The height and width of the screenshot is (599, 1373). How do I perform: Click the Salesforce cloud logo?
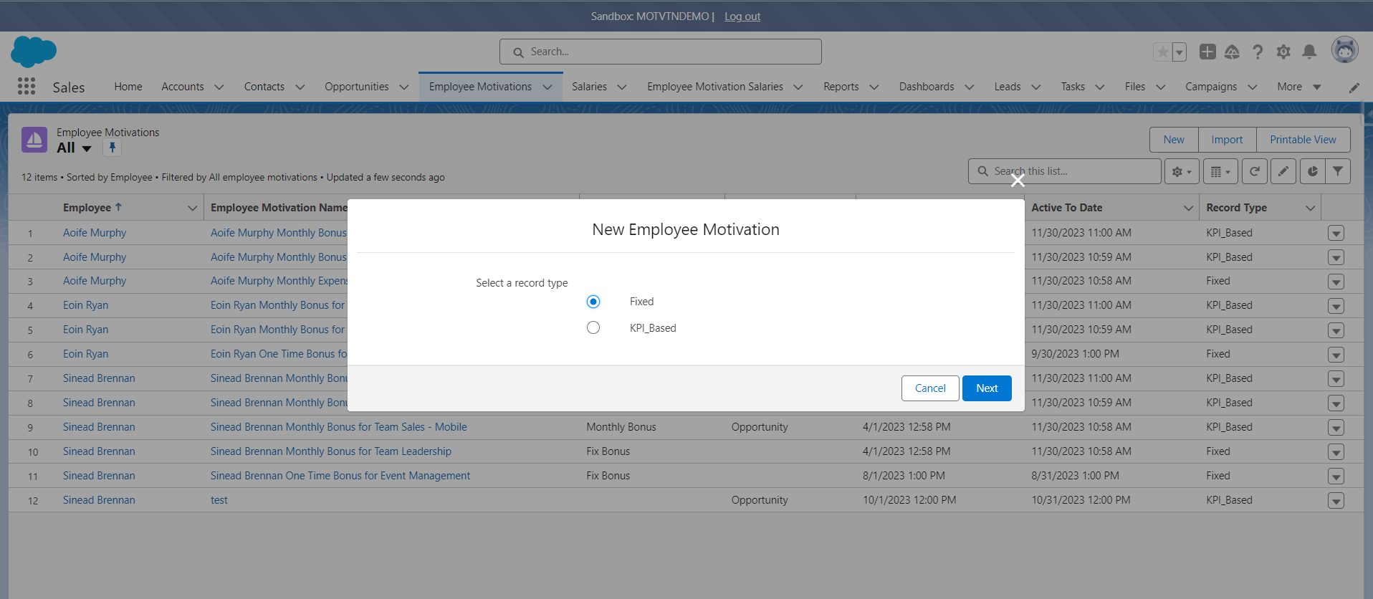coord(34,52)
